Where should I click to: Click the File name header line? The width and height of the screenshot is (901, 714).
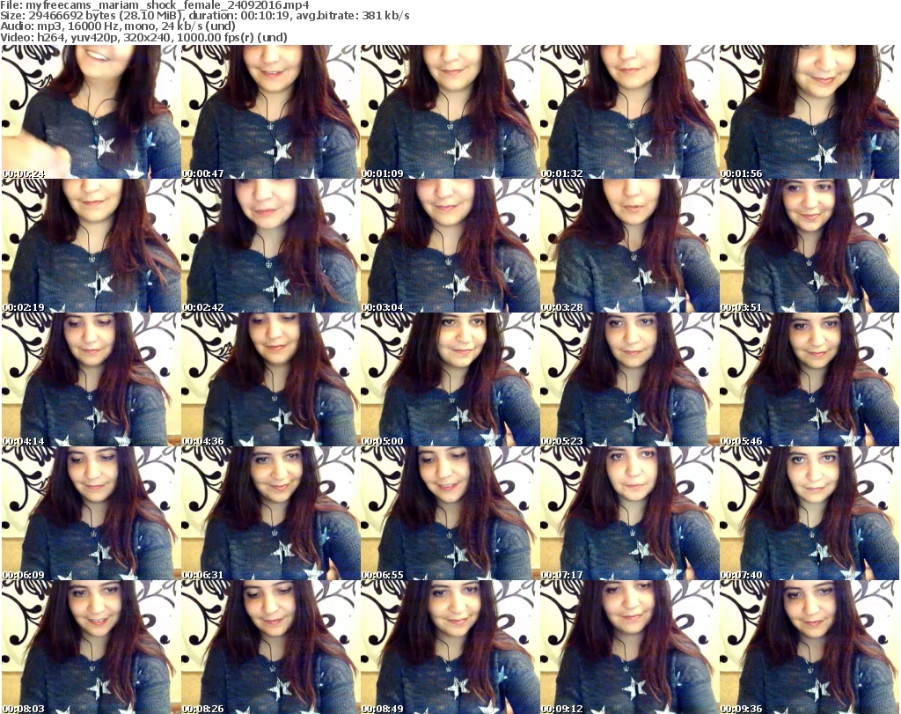tap(155, 5)
